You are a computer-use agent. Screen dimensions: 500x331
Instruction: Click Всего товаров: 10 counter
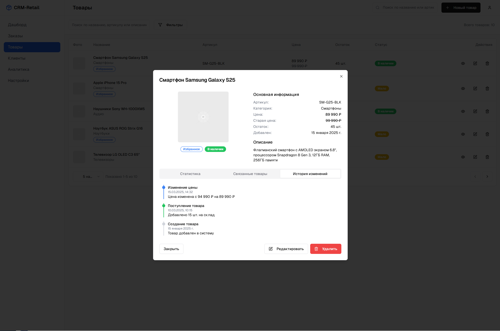point(479,25)
